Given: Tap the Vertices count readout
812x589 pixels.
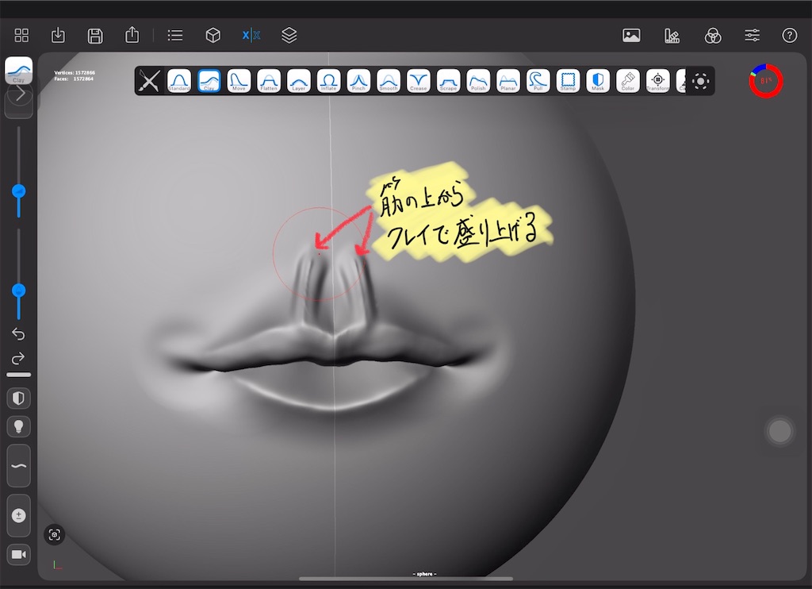Looking at the screenshot, I should (x=75, y=72).
